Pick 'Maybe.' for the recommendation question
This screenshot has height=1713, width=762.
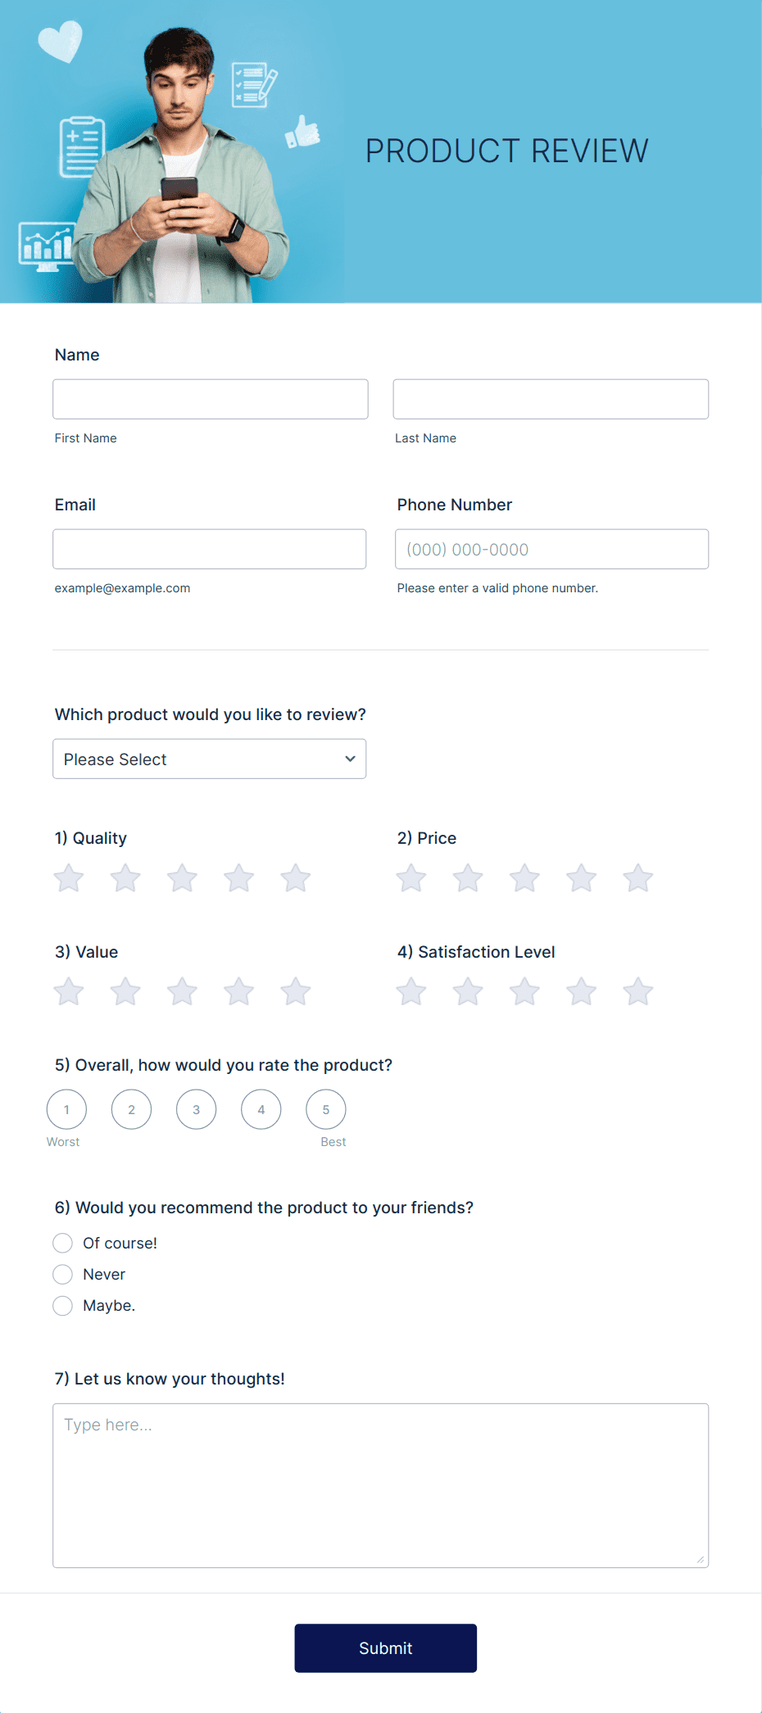[62, 1305]
